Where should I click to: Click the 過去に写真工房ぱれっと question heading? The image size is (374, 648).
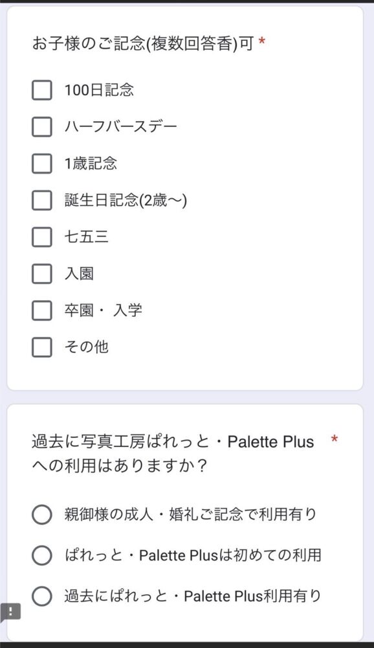coord(173,454)
